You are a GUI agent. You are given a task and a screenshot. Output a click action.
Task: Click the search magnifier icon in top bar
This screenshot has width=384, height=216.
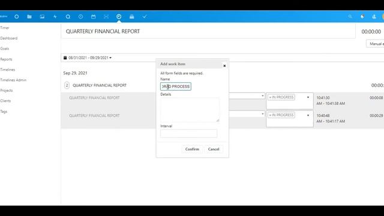(x=350, y=17)
